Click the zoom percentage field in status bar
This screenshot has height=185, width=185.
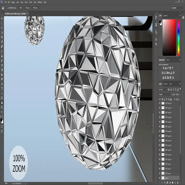pos(6,183)
